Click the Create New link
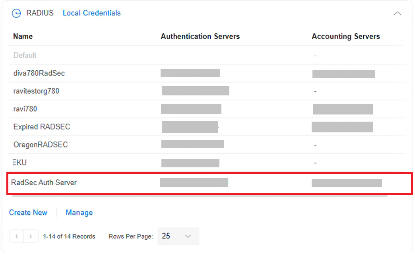Screen dimensions: 415x254 pyautogui.click(x=28, y=213)
